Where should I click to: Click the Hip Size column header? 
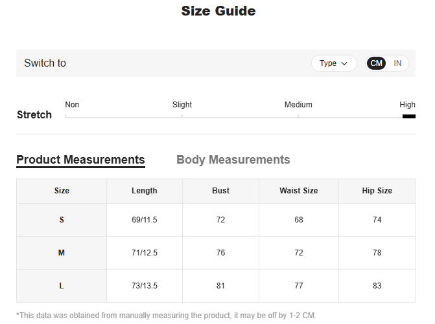point(377,191)
